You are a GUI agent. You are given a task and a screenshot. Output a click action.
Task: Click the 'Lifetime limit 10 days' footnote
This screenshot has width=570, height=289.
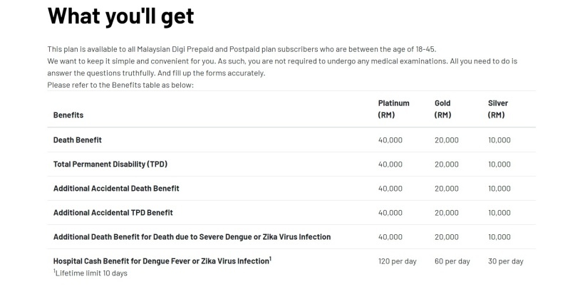pos(90,273)
